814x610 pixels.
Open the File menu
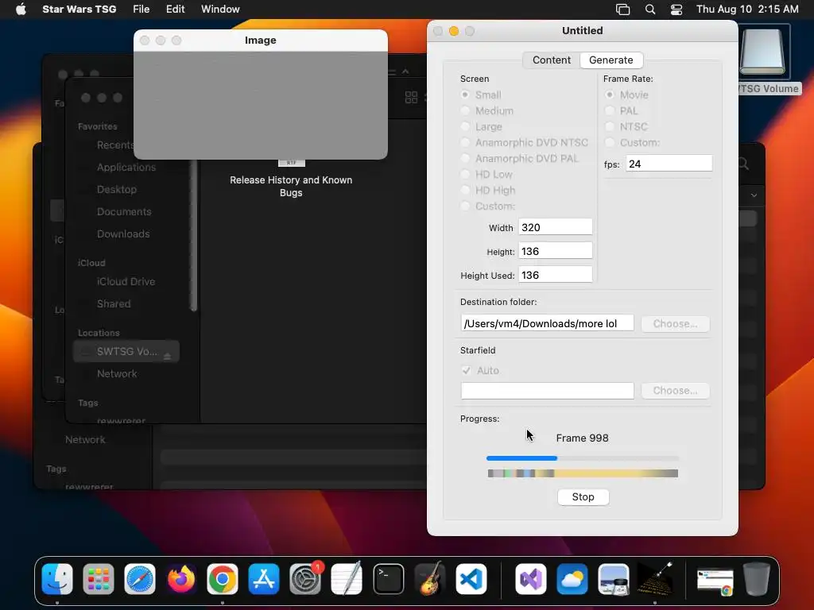(141, 10)
